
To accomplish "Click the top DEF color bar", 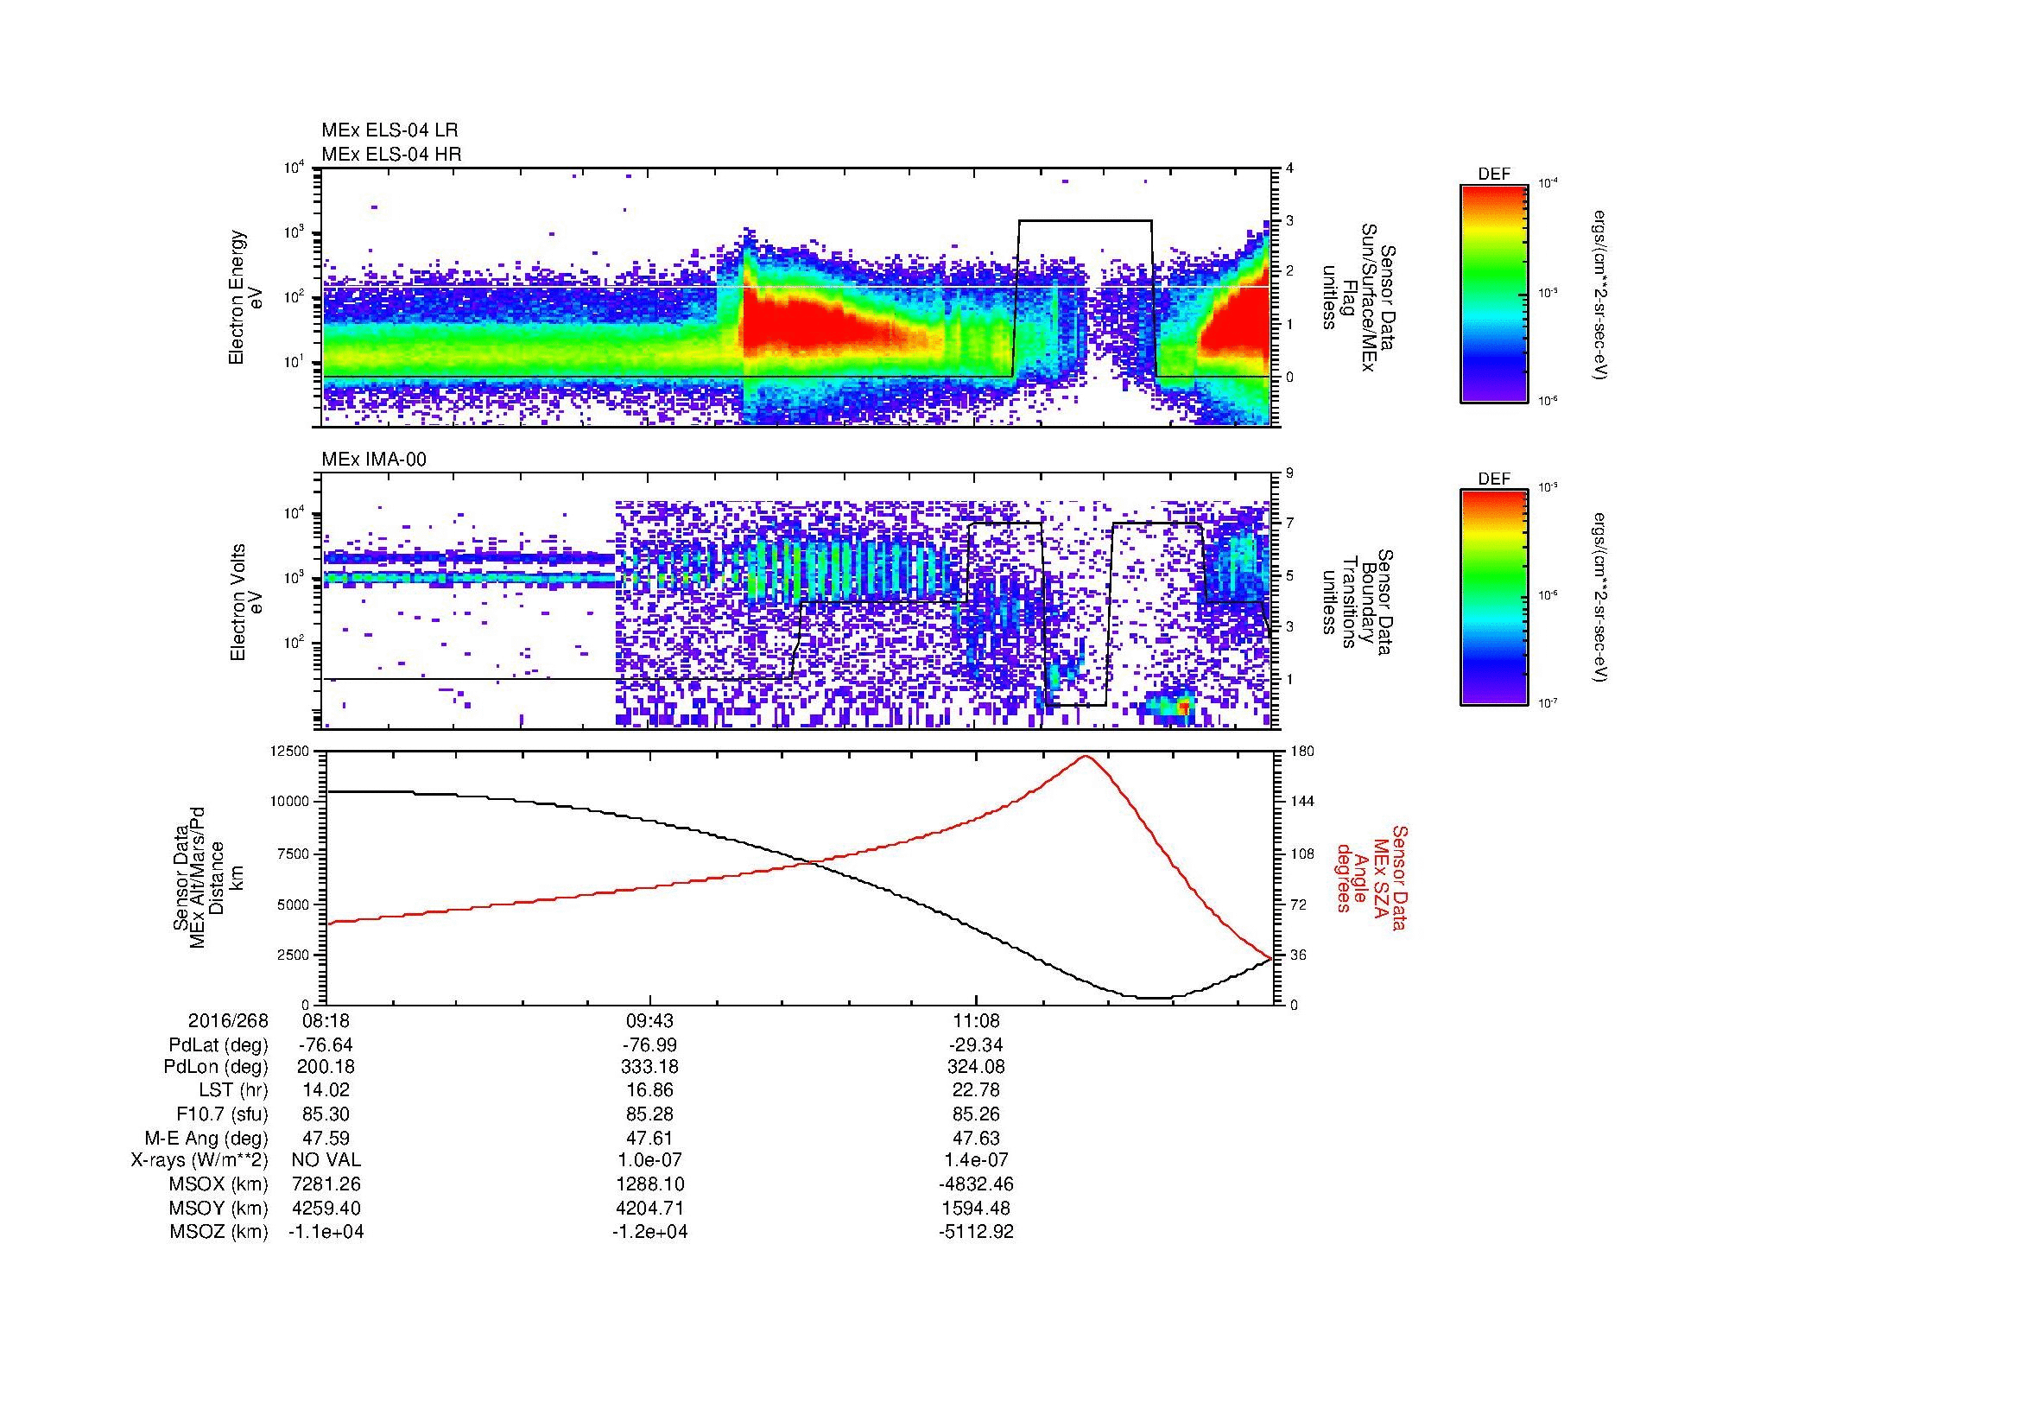I will (x=1493, y=293).
